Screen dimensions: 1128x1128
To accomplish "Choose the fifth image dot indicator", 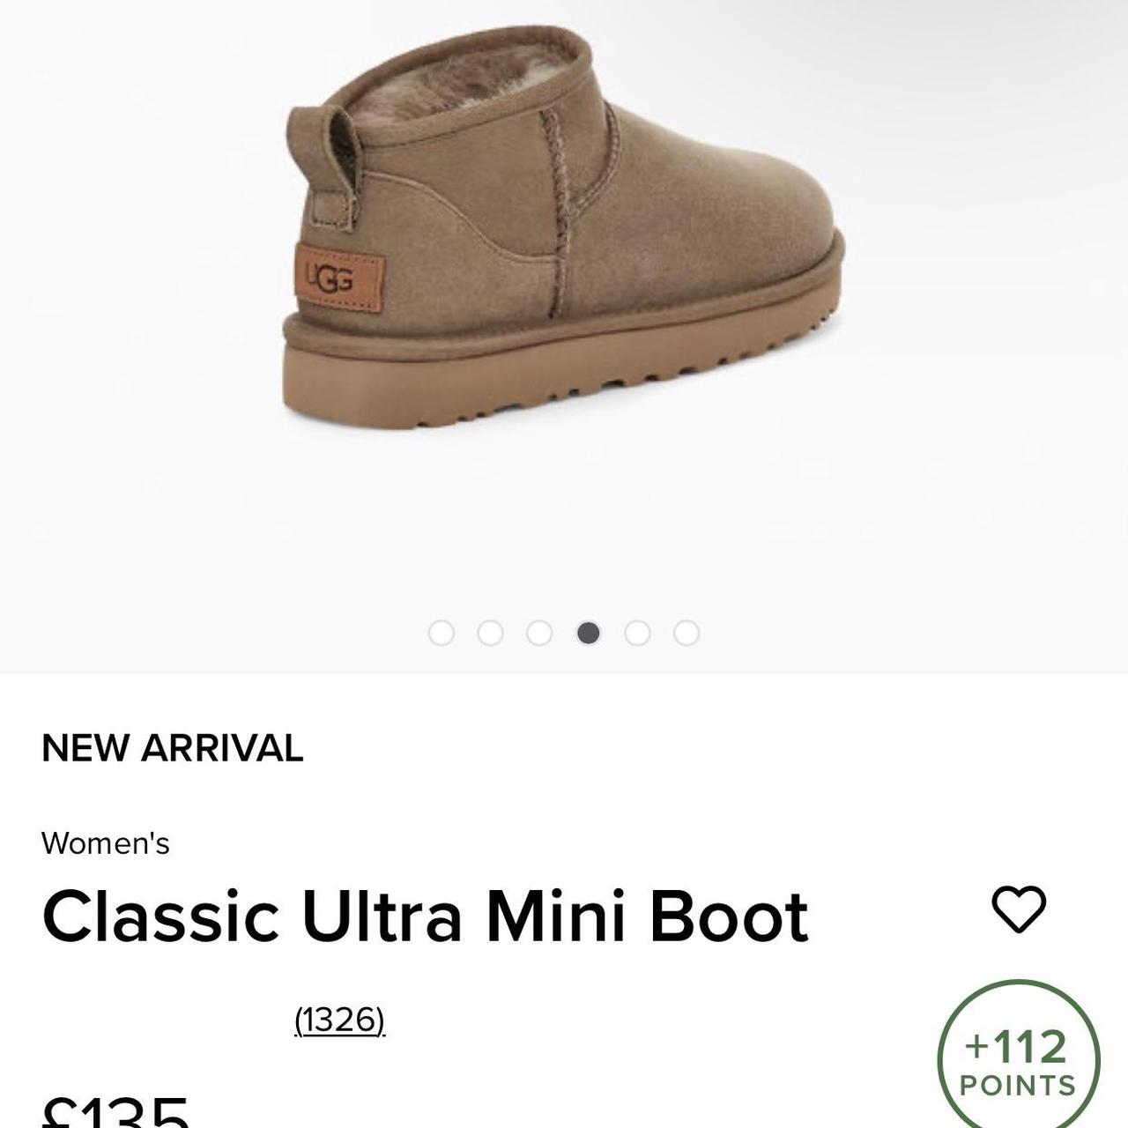I will pyautogui.click(x=637, y=631).
